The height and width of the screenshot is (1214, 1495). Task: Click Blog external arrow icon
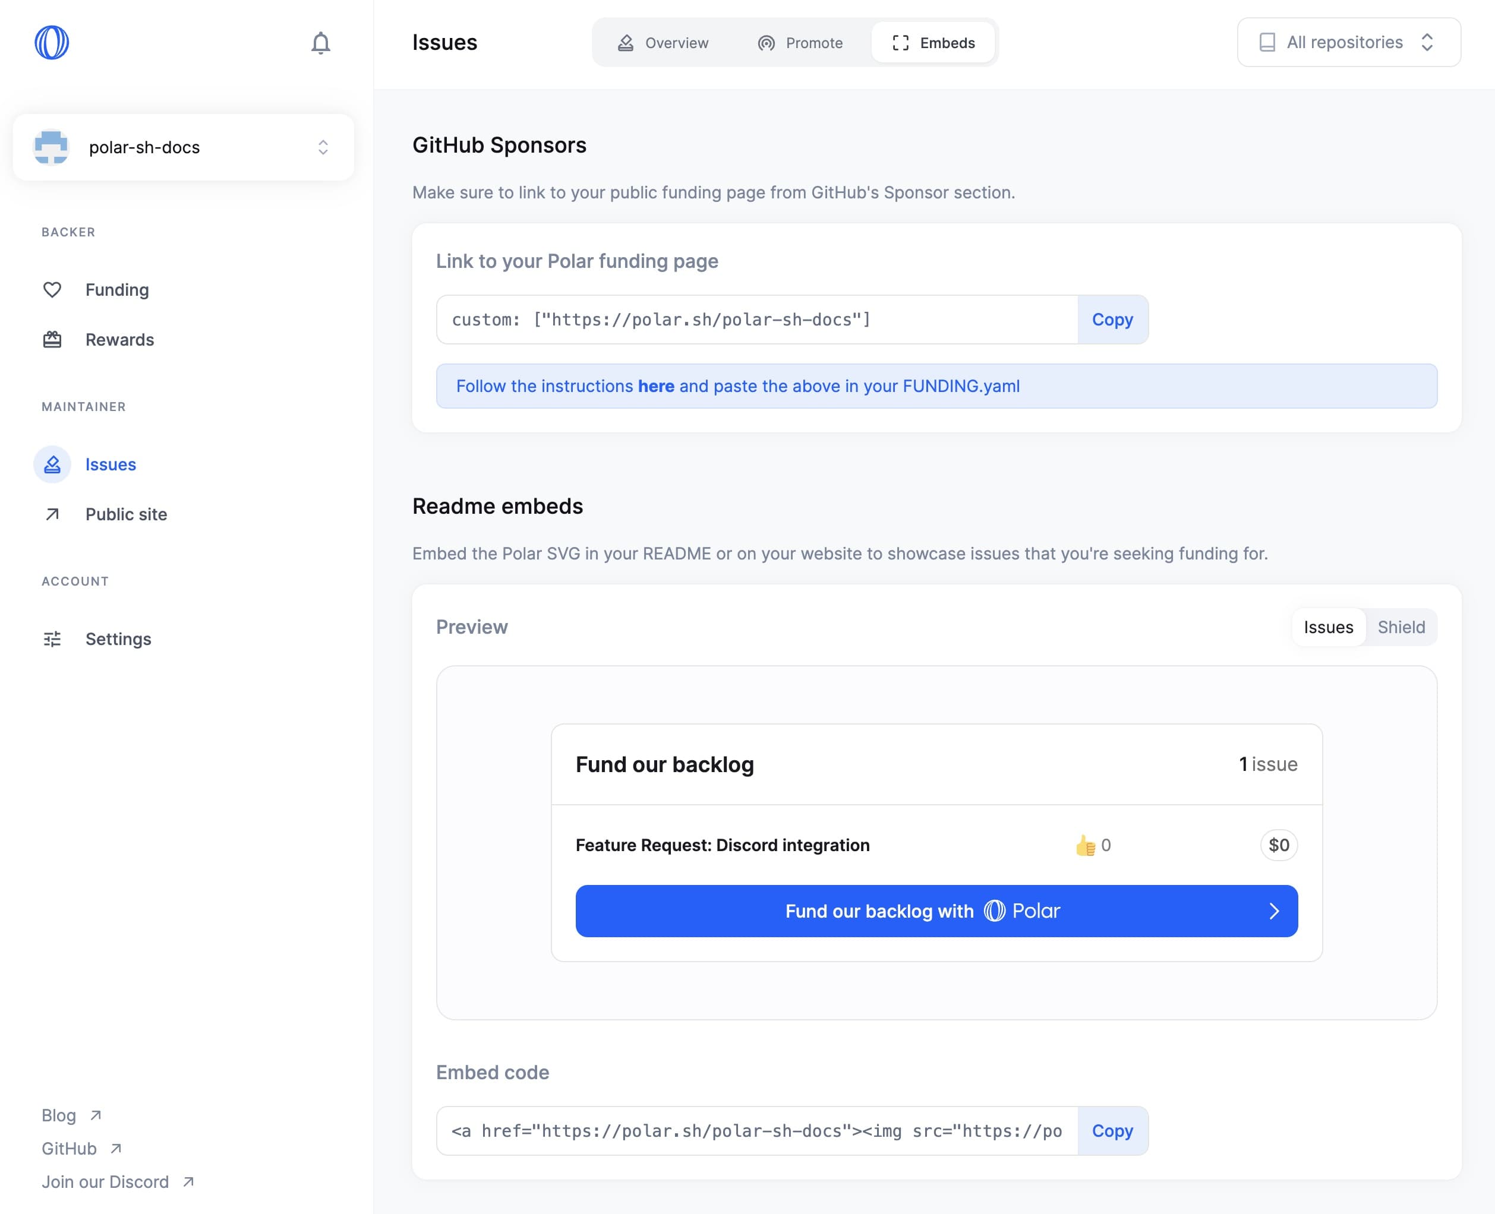[x=96, y=1115]
